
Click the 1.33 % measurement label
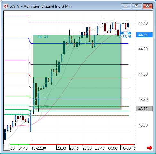point(125,37)
